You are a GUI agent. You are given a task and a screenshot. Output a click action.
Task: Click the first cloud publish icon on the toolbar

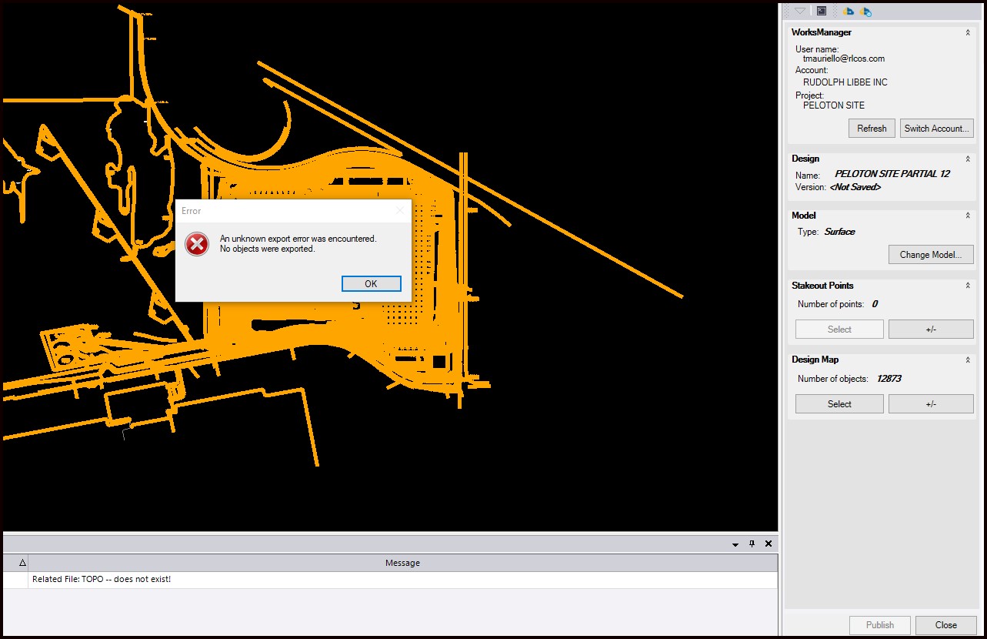tap(849, 12)
